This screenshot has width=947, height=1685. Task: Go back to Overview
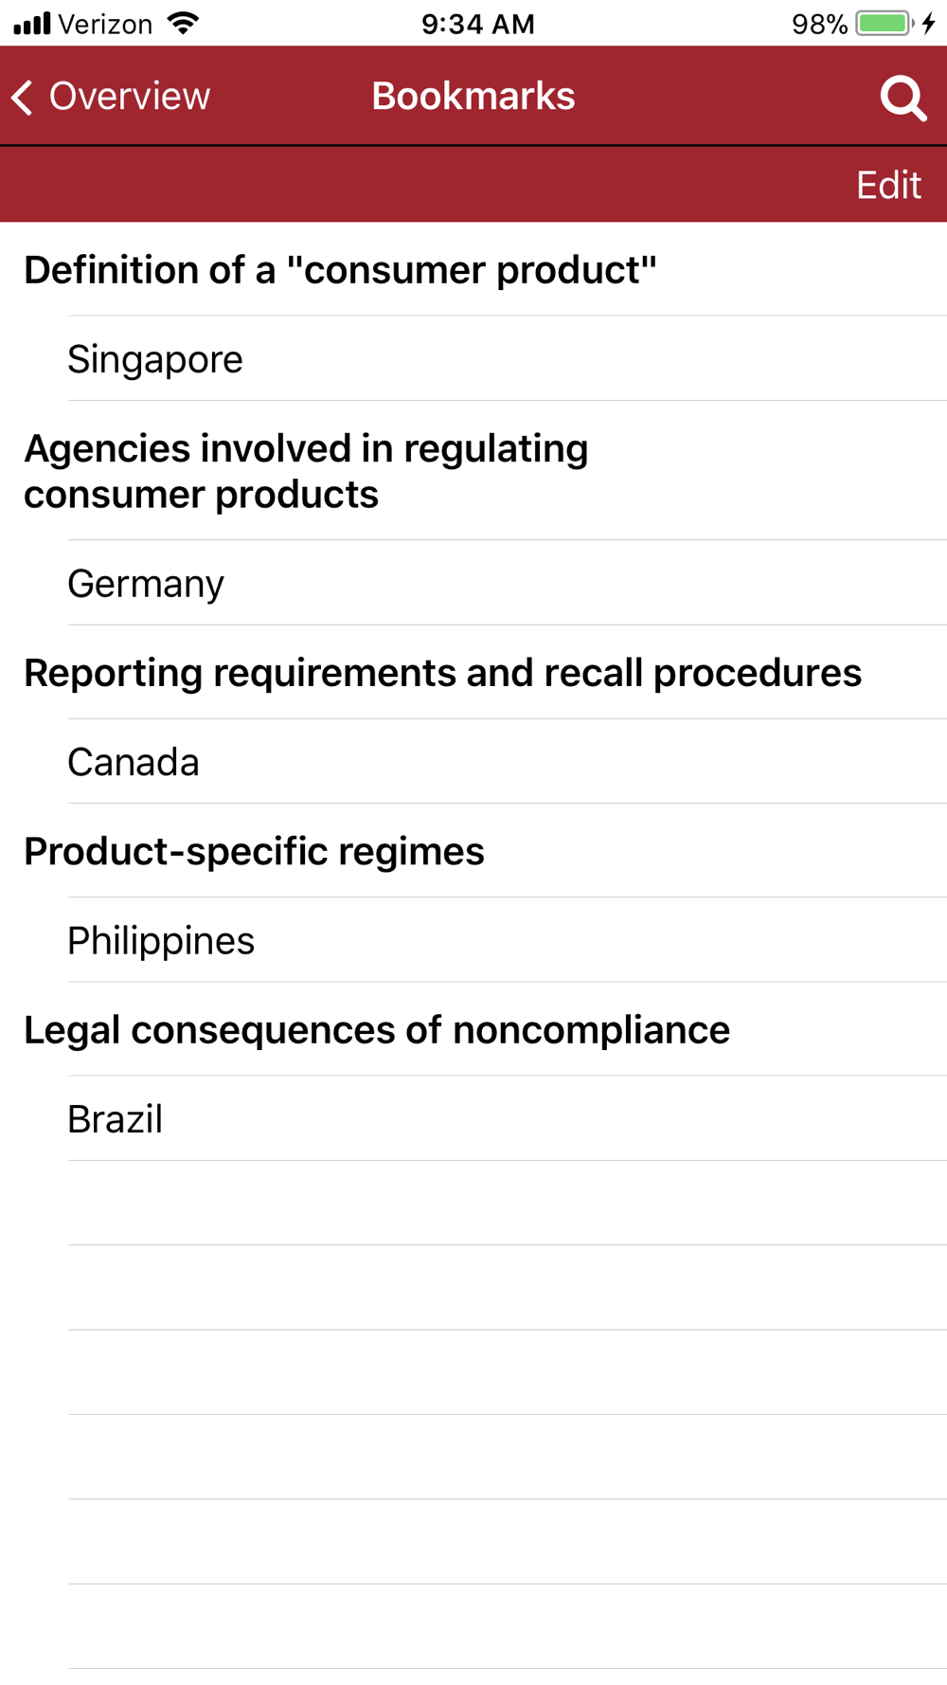click(x=111, y=97)
